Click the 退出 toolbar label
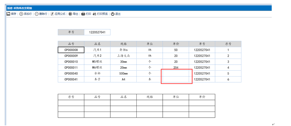The image size is (291, 126). click(118, 14)
